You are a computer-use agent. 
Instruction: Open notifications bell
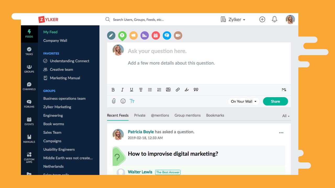(x=275, y=19)
